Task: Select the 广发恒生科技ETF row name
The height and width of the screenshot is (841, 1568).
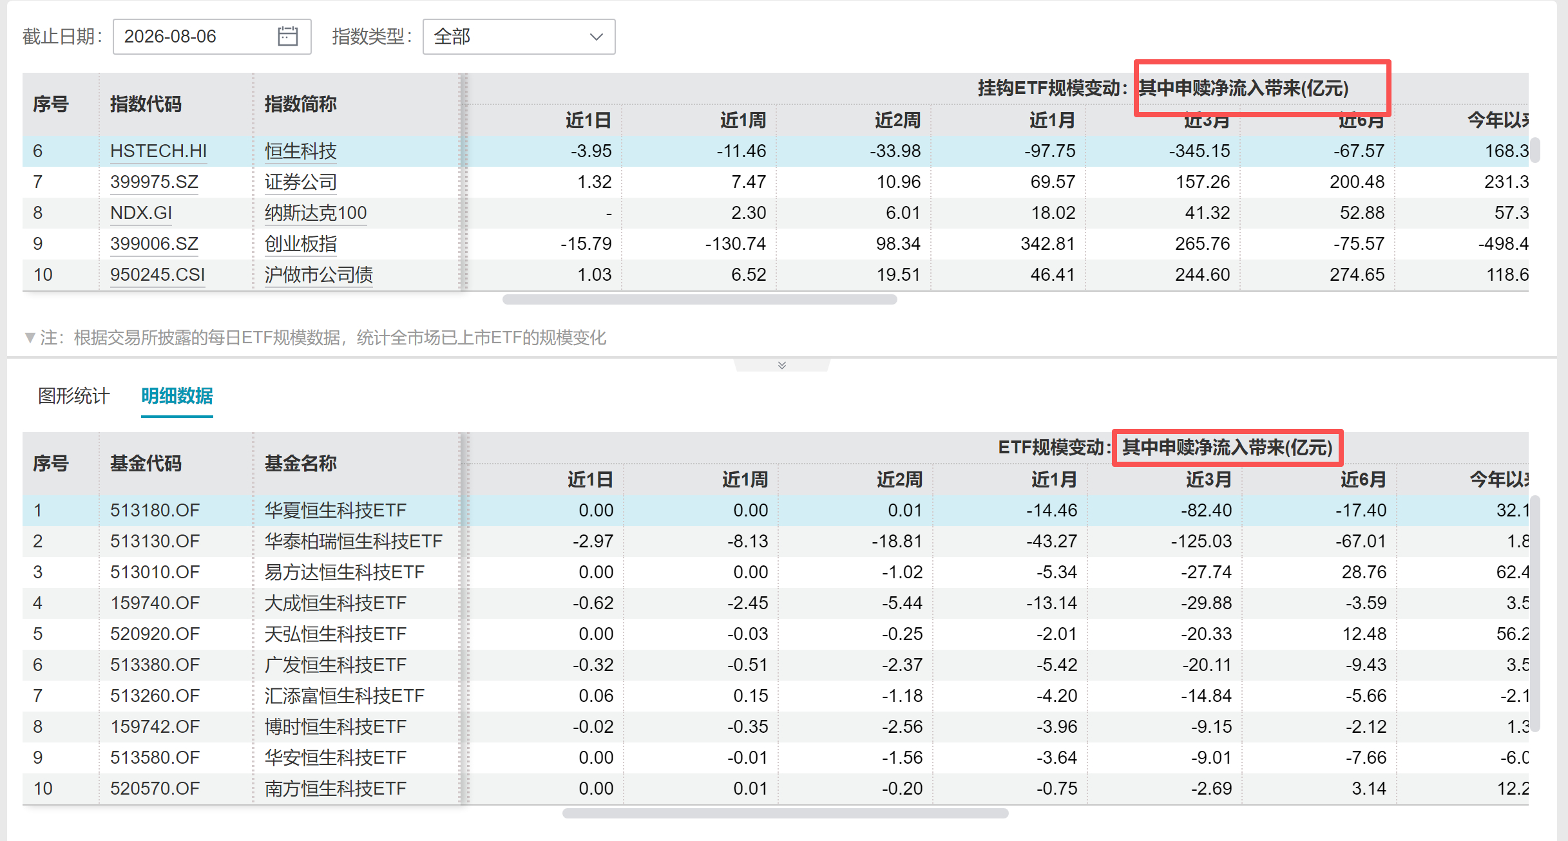Action: pos(336,665)
